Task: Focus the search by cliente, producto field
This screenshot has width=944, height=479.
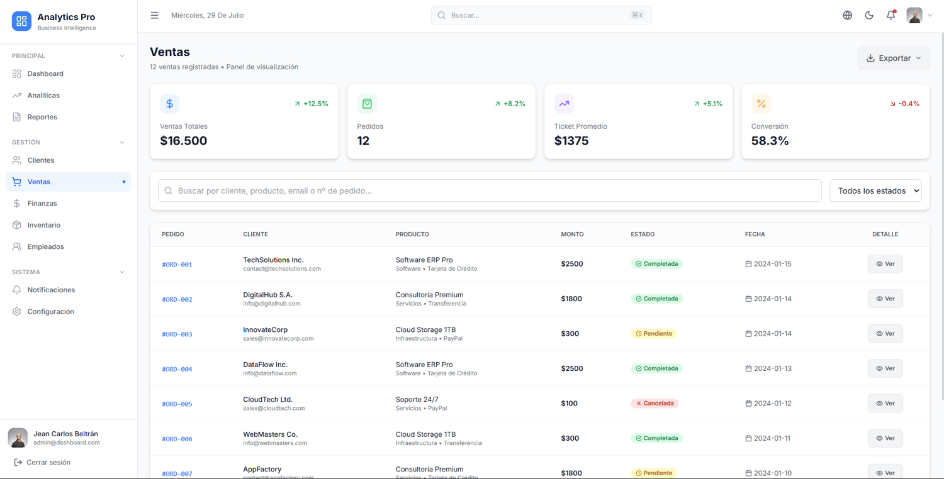Action: click(490, 190)
